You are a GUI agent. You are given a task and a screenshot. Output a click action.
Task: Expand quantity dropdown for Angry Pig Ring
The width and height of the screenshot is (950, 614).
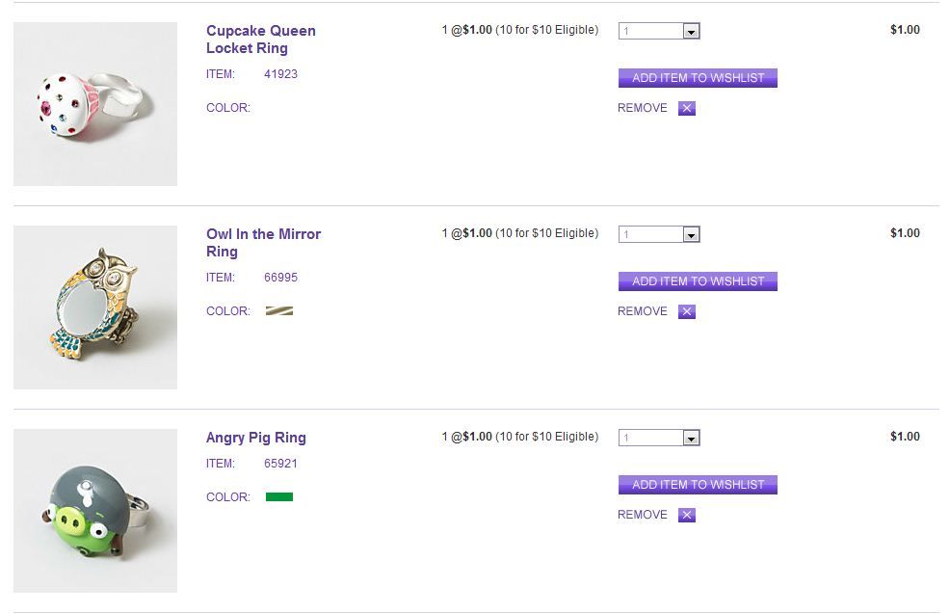point(691,439)
